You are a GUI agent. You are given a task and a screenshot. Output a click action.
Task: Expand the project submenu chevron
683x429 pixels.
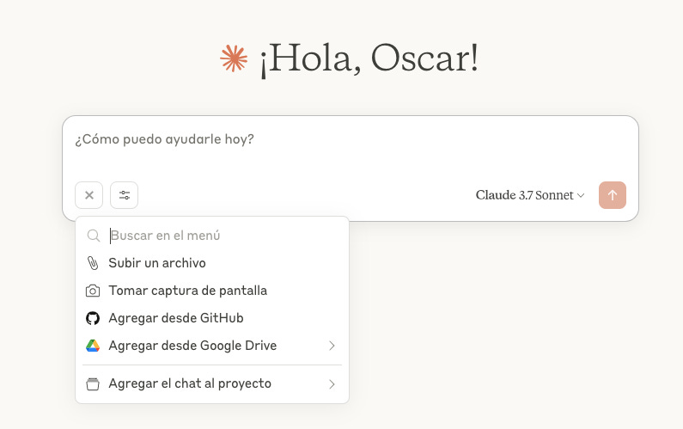click(332, 384)
